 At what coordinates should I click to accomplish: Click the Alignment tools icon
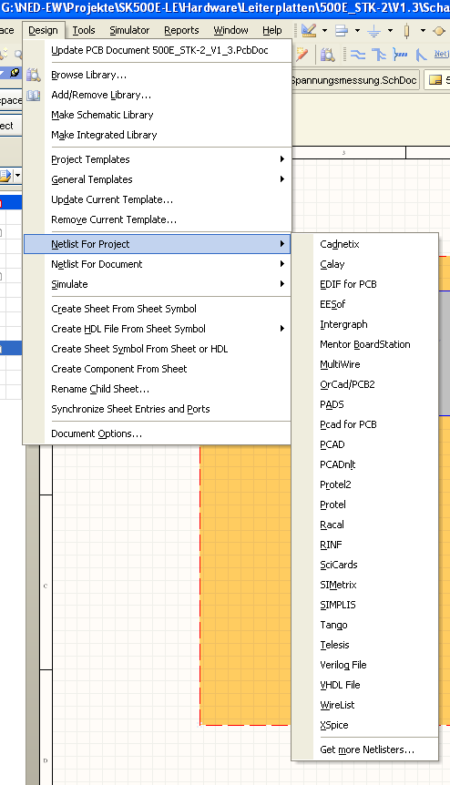coord(342,31)
